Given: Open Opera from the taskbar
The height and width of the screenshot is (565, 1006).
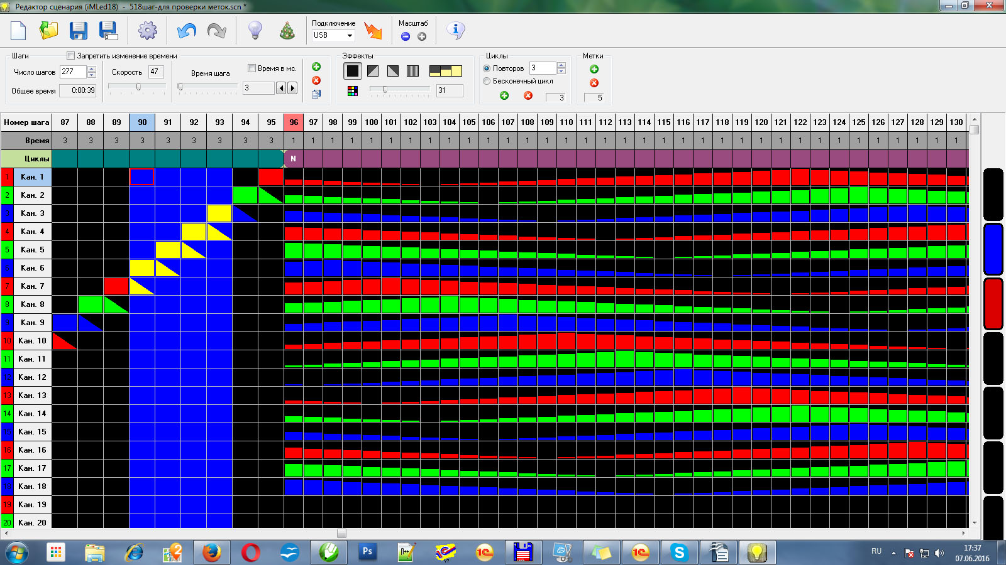Looking at the screenshot, I should point(251,552).
